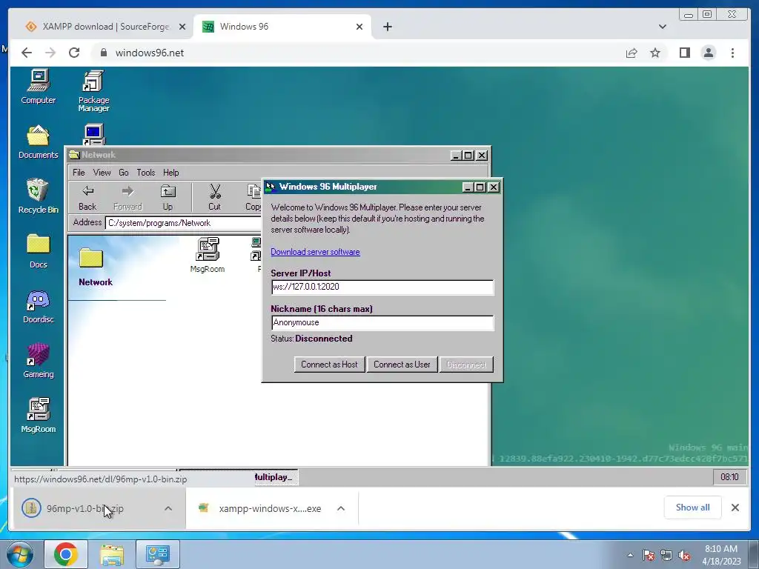Close the Windows 96 browser tab

tap(359, 27)
